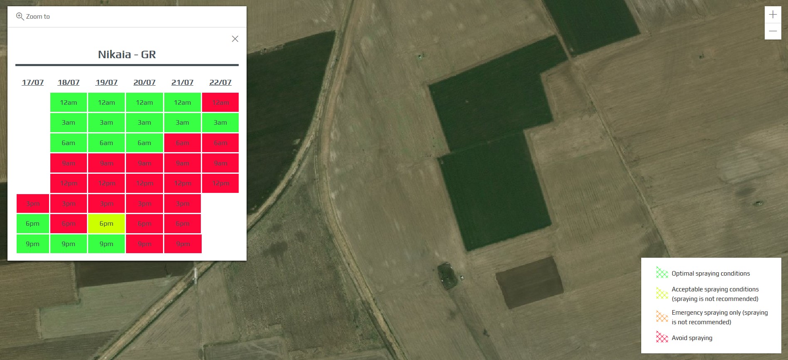
Task: Click the Zoom to link text
Action: pyautogui.click(x=38, y=17)
